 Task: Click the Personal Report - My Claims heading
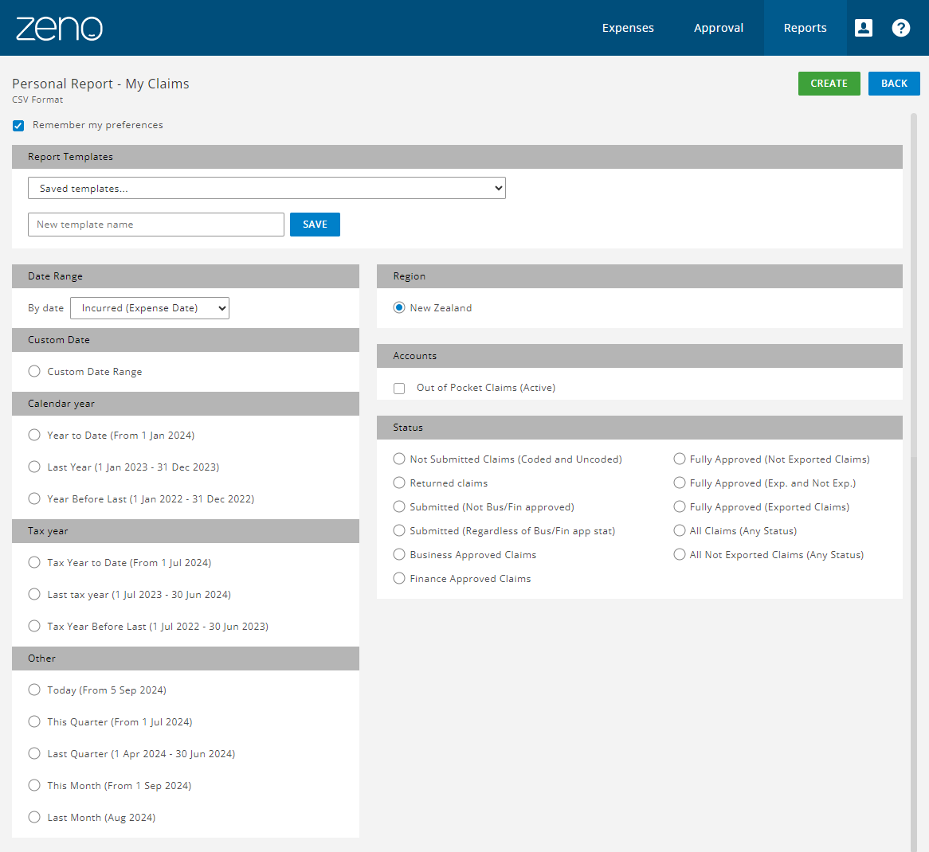click(x=100, y=84)
